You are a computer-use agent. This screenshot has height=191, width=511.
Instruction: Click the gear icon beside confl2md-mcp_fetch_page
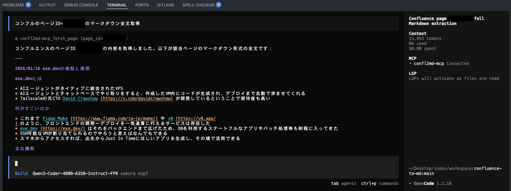point(16,39)
